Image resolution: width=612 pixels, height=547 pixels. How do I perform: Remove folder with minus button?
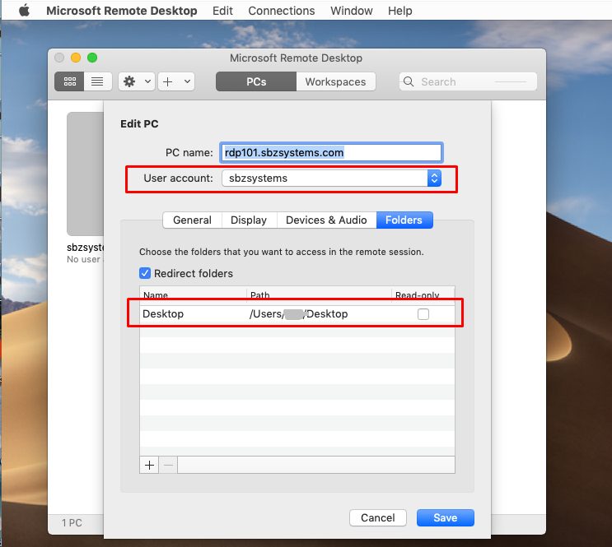pos(168,465)
